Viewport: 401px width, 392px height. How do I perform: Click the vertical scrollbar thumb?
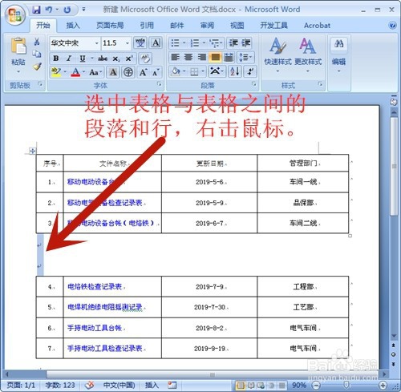394,166
